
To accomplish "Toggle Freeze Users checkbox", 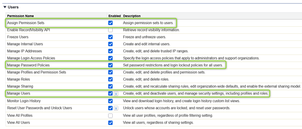I will coord(111,37).
